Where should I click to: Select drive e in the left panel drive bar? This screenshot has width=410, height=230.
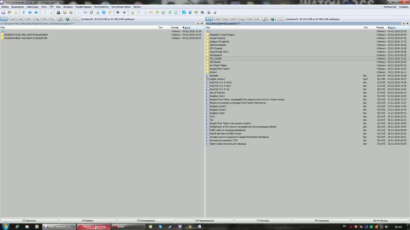pos(20,19)
